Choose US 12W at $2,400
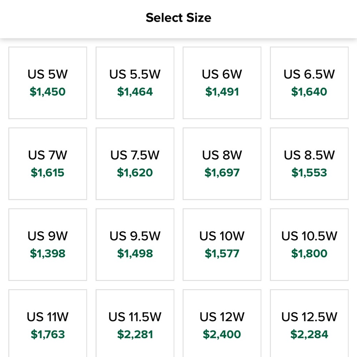 coord(222,323)
